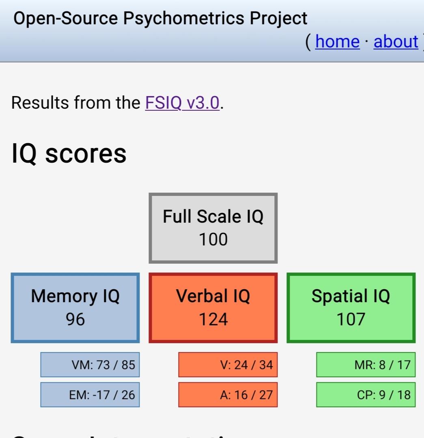
Task: Follow the FSIQ v3.0 link
Action: pos(182,103)
